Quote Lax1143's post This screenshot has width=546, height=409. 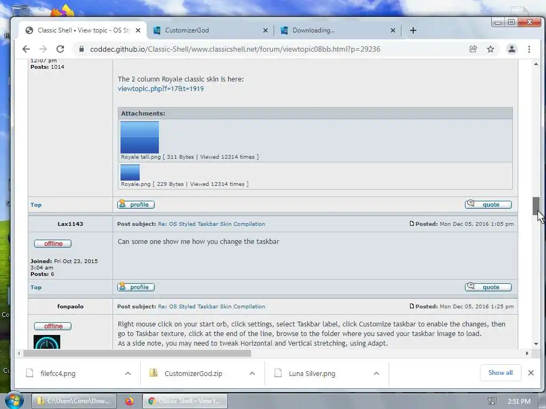488,287
